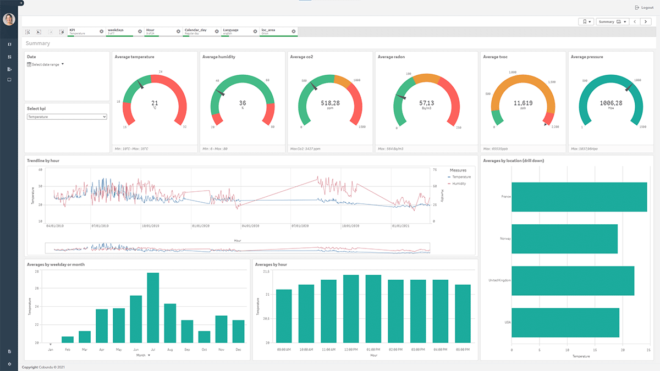Click the trendline mini-chart range slider
This screenshot has height=371, width=660.
(x=238, y=248)
